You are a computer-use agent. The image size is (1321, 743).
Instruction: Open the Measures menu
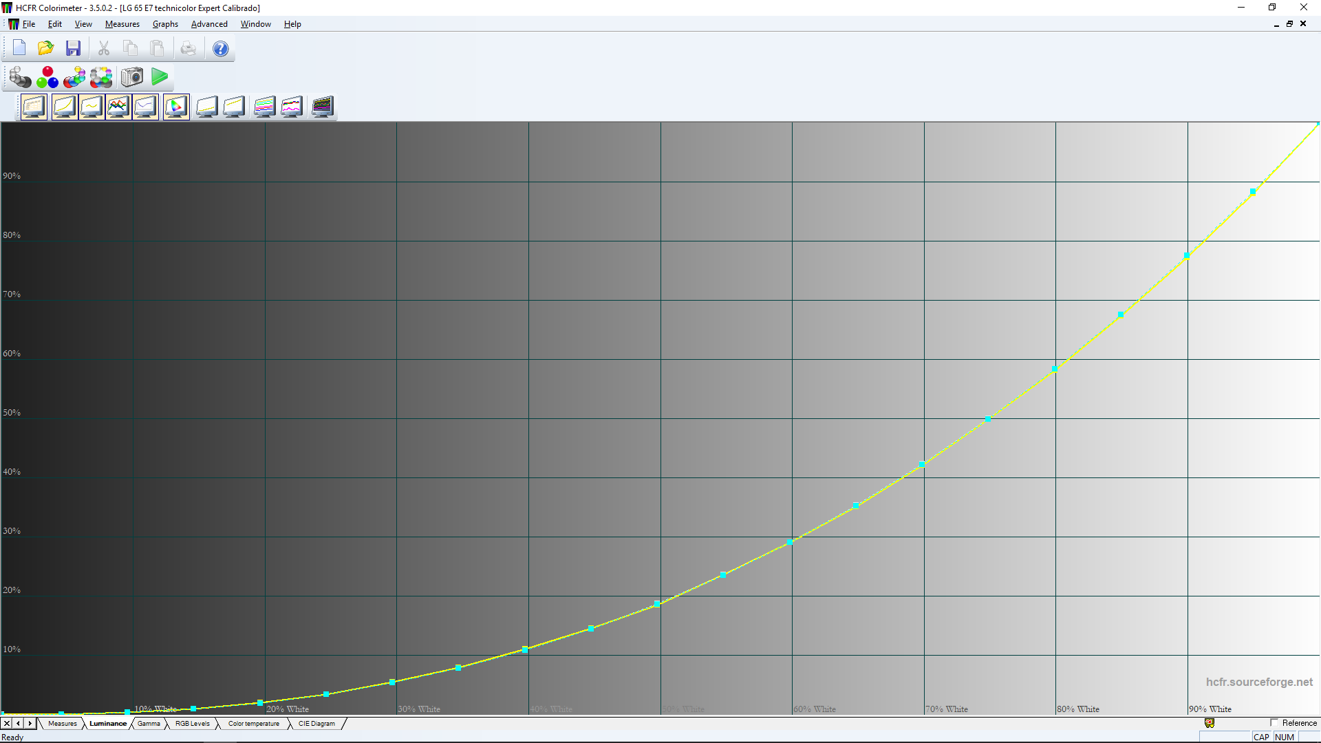[x=122, y=24]
